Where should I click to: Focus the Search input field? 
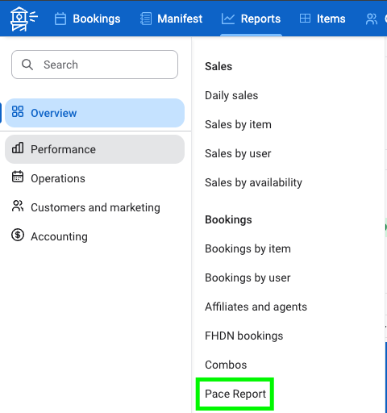click(x=94, y=65)
